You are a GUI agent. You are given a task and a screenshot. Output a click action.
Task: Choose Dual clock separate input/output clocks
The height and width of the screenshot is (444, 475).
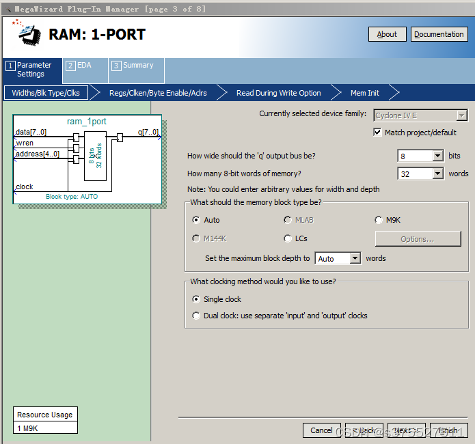click(x=196, y=316)
